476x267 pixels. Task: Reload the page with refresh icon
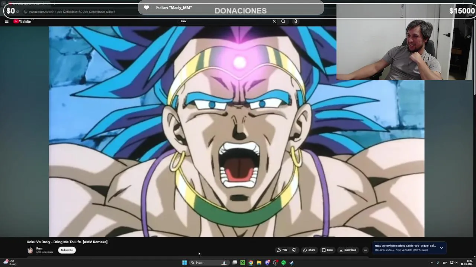tap(17, 11)
